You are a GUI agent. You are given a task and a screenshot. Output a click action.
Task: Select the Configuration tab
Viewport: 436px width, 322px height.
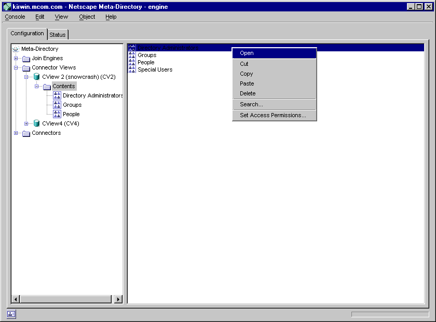click(x=27, y=33)
